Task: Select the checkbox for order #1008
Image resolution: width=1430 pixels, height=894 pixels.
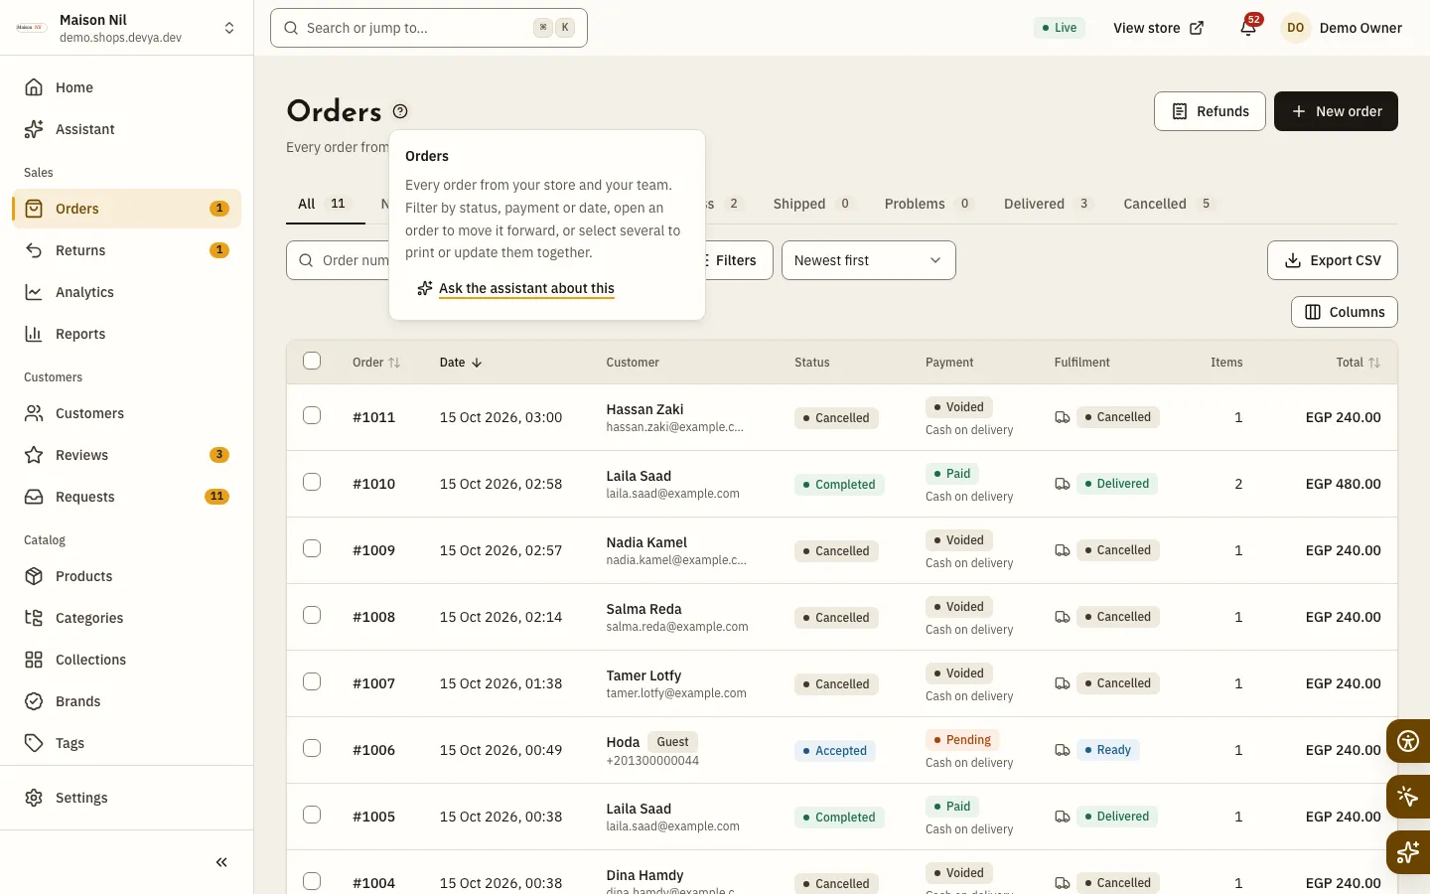Action: pos(312,615)
